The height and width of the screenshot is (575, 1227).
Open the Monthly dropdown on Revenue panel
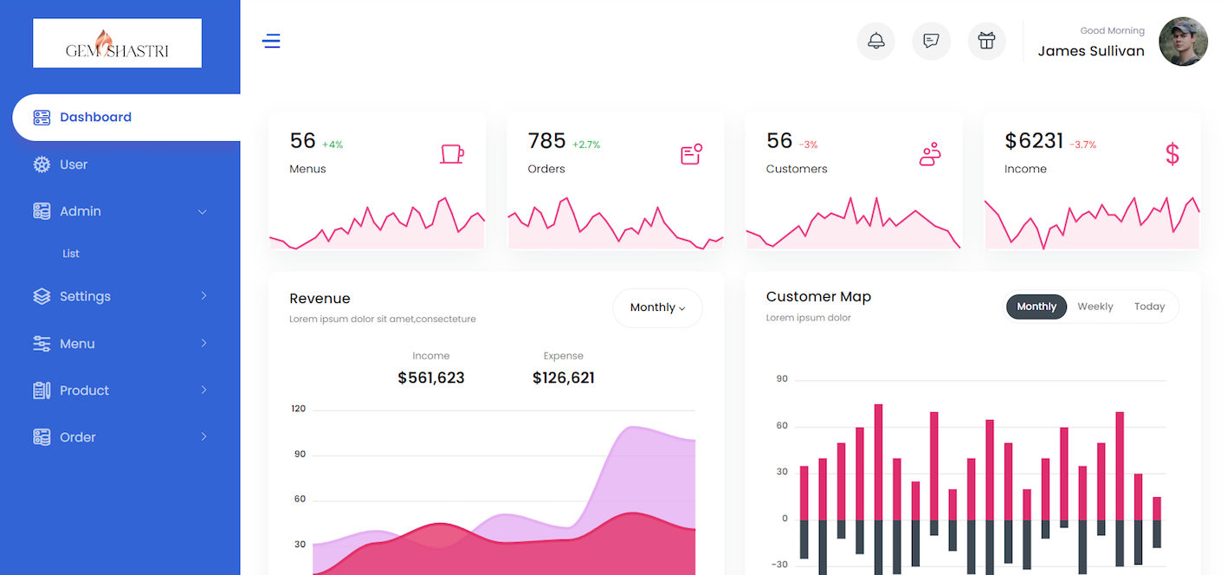(x=656, y=307)
